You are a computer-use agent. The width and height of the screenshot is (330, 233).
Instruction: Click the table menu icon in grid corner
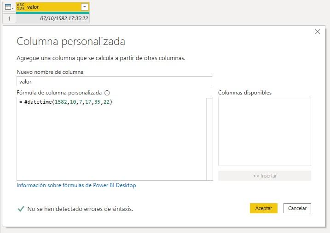(9, 7)
